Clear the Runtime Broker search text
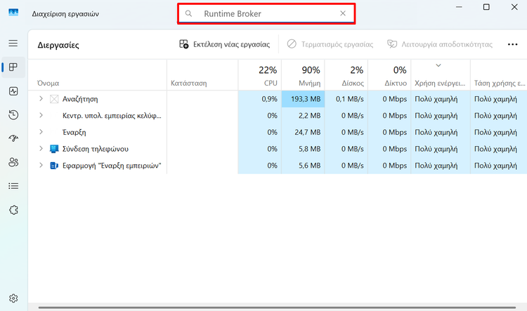527x311 pixels. click(x=343, y=13)
